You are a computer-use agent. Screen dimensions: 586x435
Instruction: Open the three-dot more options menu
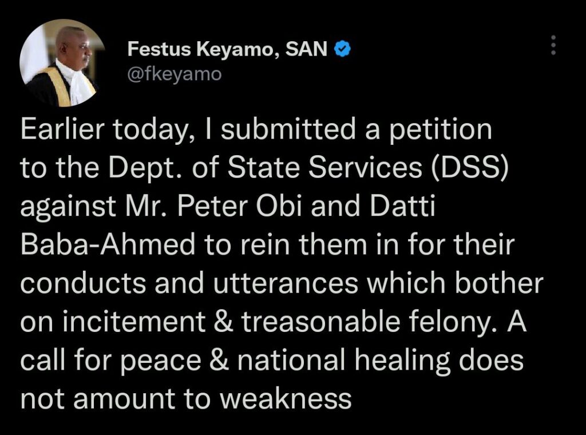[x=553, y=45]
